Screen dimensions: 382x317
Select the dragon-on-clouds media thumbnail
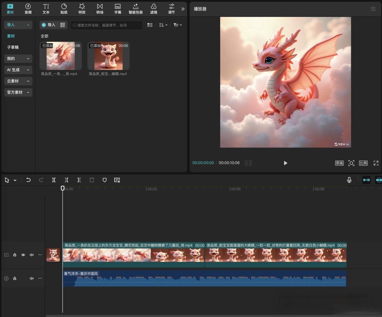(x=61, y=56)
